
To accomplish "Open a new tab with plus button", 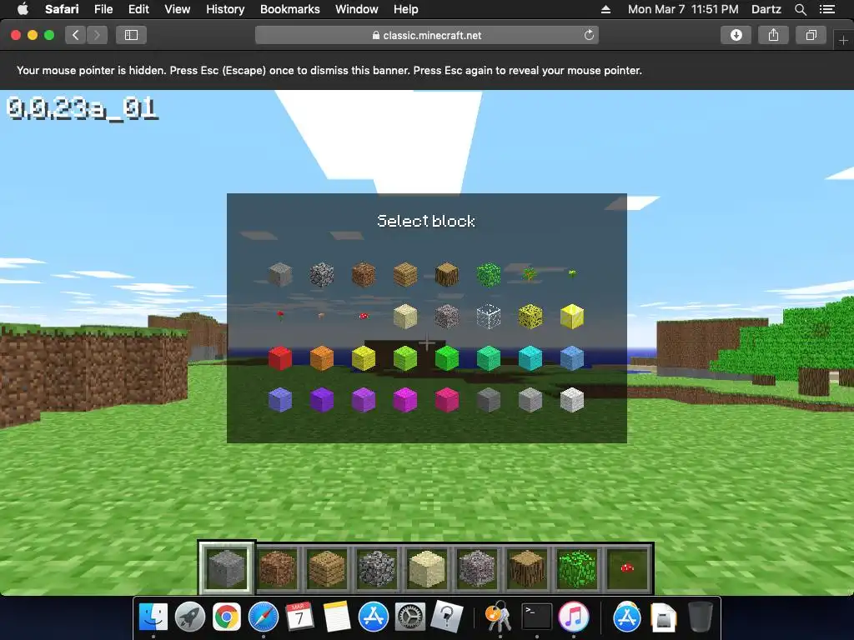I will 843,41.
